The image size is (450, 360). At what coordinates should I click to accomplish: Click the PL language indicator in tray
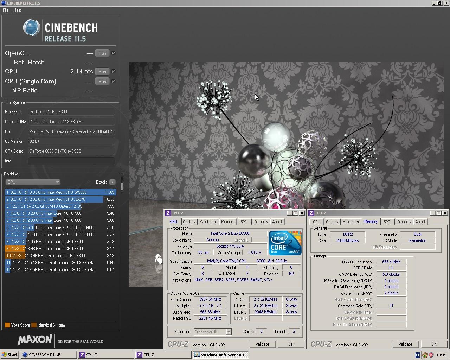pos(418,355)
